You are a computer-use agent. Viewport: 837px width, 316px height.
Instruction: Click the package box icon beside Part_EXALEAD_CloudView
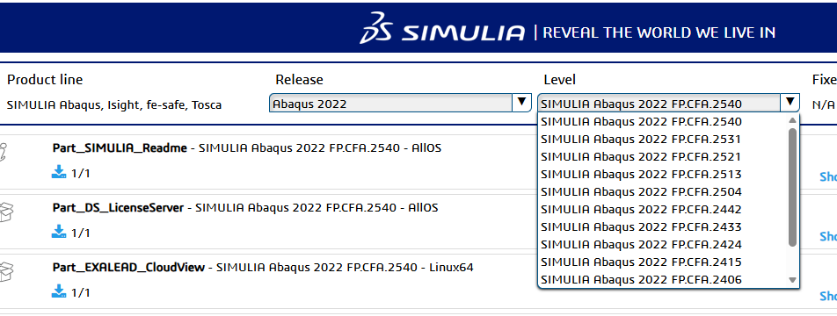pyautogui.click(x=6, y=272)
